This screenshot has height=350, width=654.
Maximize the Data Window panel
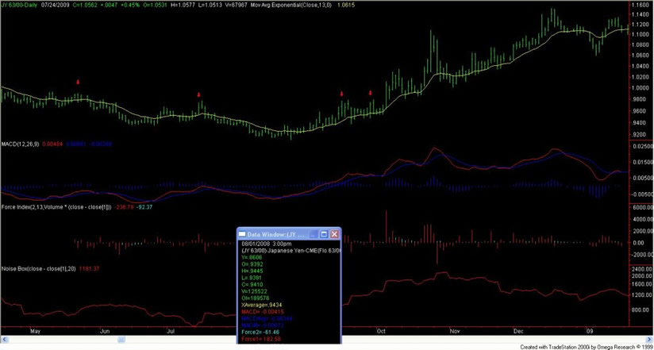click(324, 235)
